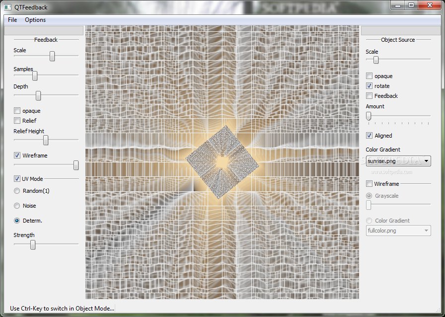Click the Amount slider handle
This screenshot has width=445, height=317.
pyautogui.click(x=369, y=116)
